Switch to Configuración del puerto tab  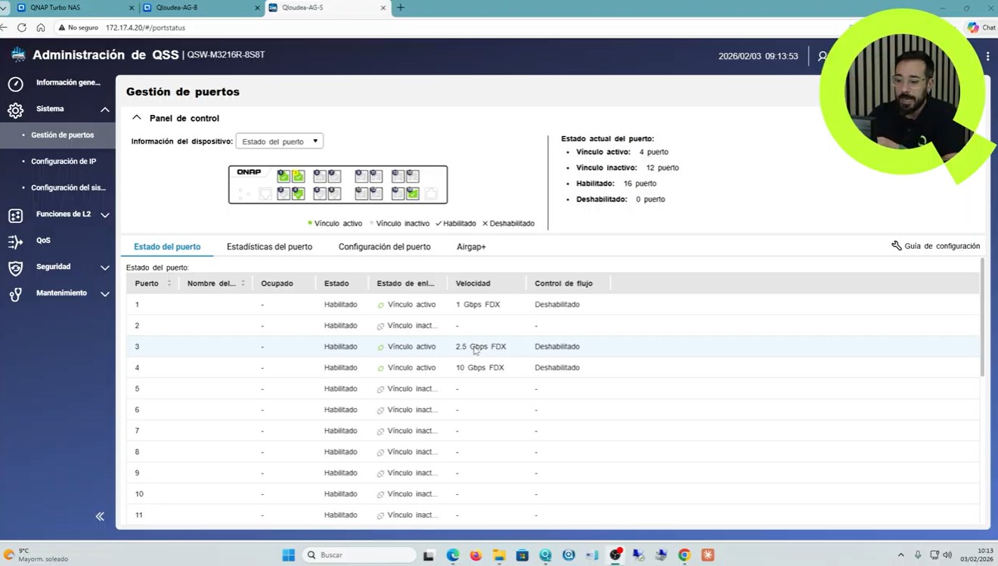click(384, 247)
